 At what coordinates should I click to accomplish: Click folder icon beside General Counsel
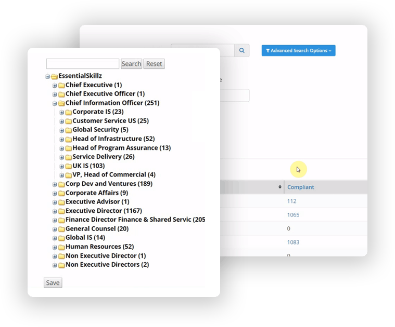click(61, 229)
